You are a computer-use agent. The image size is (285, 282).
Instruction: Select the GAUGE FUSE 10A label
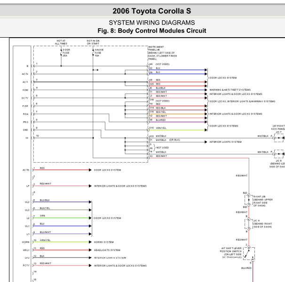pyautogui.click(x=99, y=53)
